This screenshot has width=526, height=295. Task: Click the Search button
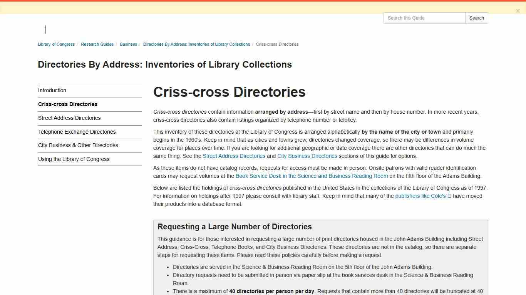tap(476, 18)
